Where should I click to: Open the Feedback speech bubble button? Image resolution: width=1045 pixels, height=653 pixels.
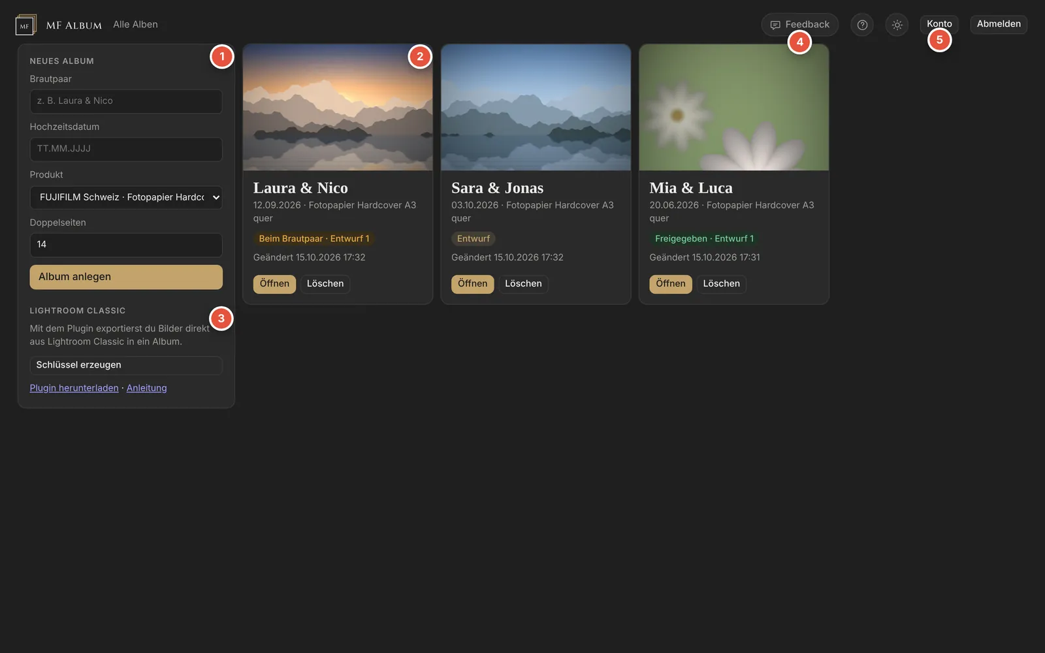[799, 25]
